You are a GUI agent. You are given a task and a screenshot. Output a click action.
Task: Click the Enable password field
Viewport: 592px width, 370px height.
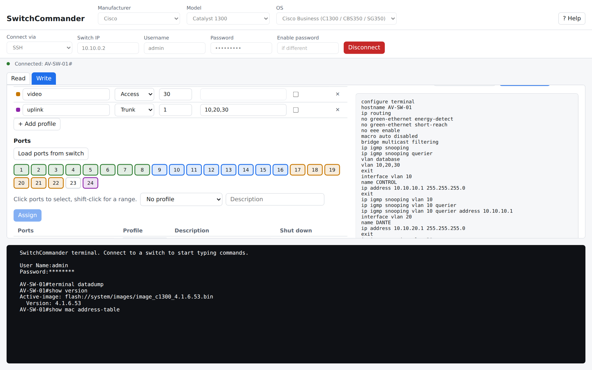point(308,48)
